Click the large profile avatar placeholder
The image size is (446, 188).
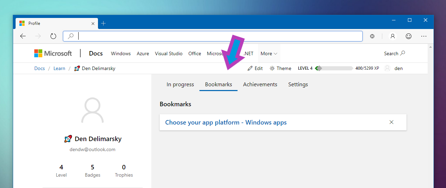(x=92, y=110)
